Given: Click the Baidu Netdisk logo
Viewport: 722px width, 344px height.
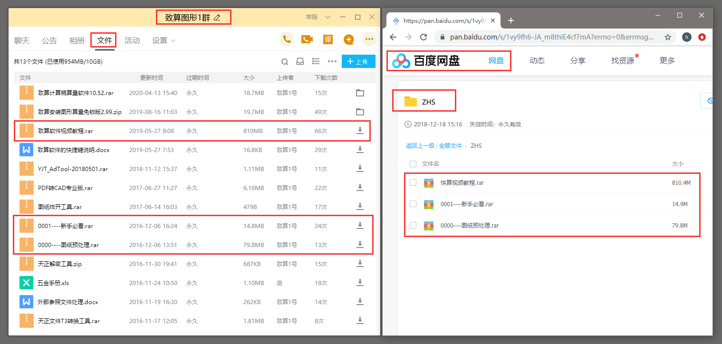Looking at the screenshot, I should (425, 61).
